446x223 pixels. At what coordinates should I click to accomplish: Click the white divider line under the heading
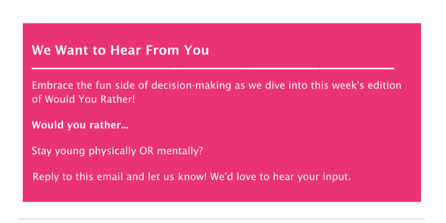tap(213, 68)
